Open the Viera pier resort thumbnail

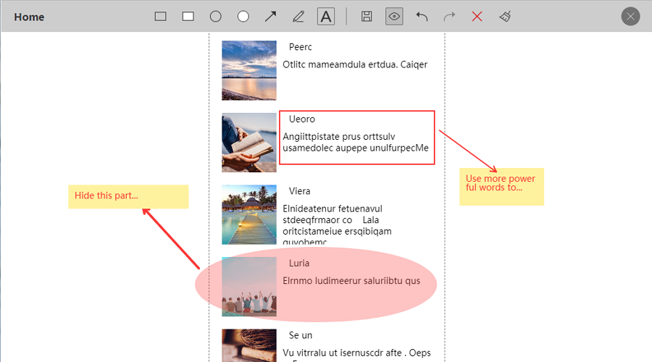click(x=249, y=214)
